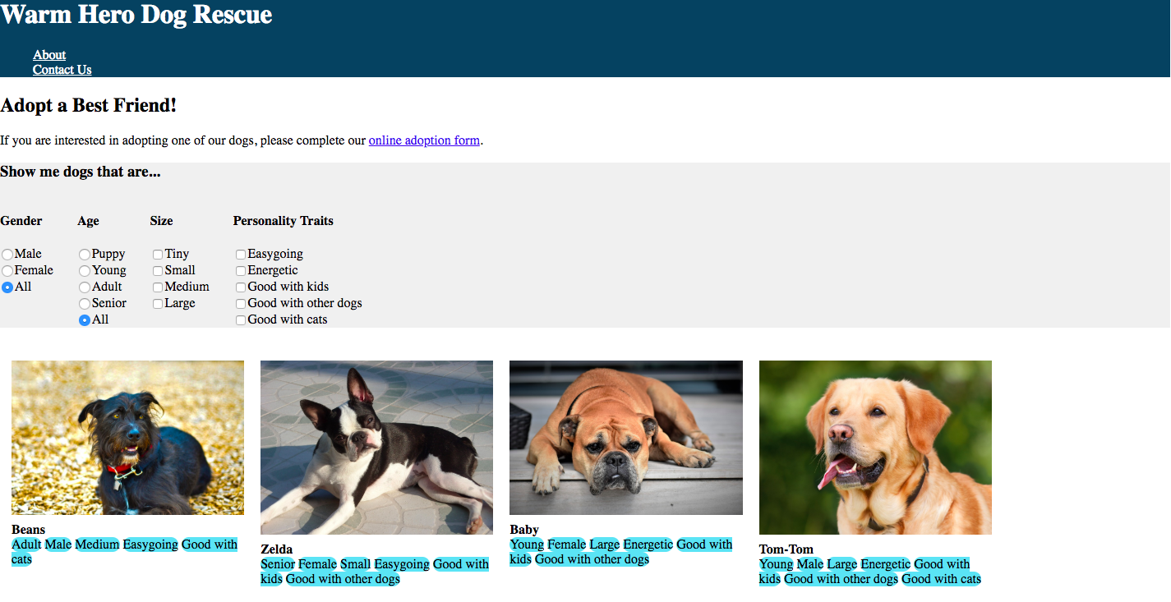The width and height of the screenshot is (1171, 602).
Task: Click the Gender filter heading
Action: [21, 221]
